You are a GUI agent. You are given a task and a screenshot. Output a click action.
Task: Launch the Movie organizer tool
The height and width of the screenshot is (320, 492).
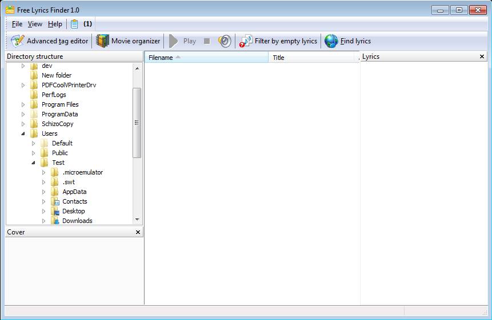[128, 41]
